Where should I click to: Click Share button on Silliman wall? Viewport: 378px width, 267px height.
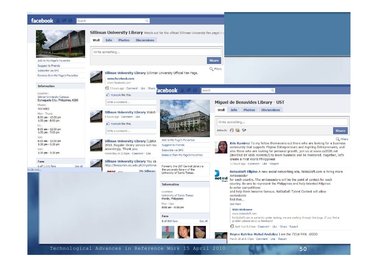(214, 61)
